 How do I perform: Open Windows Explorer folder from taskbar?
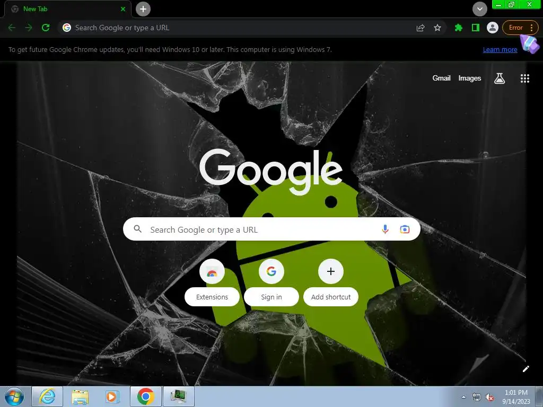coord(80,396)
